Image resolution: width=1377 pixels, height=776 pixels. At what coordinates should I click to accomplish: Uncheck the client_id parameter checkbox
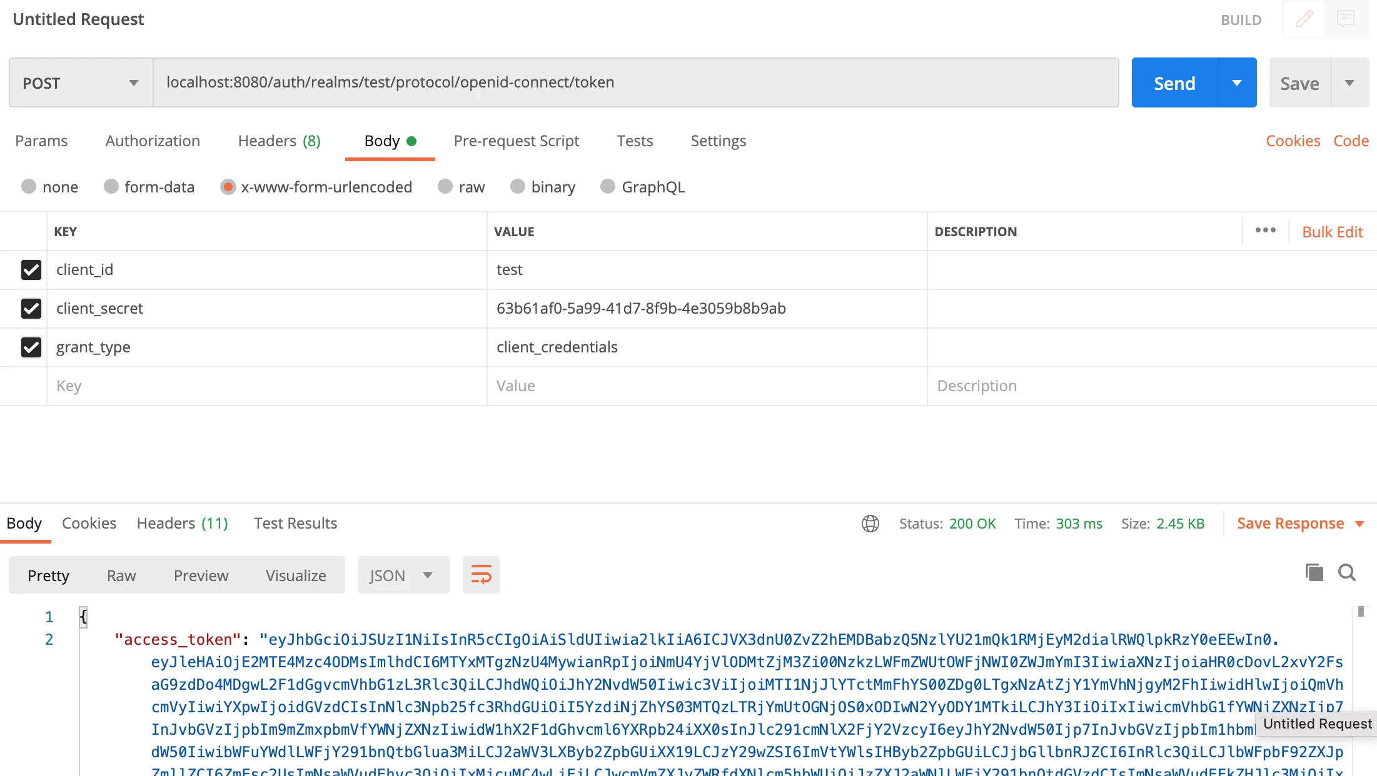pyautogui.click(x=31, y=270)
